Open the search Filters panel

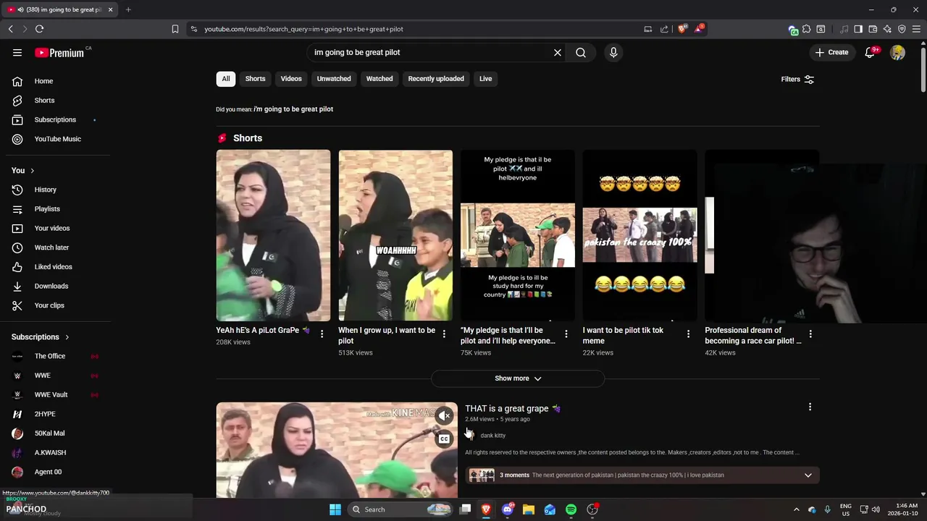797,79
